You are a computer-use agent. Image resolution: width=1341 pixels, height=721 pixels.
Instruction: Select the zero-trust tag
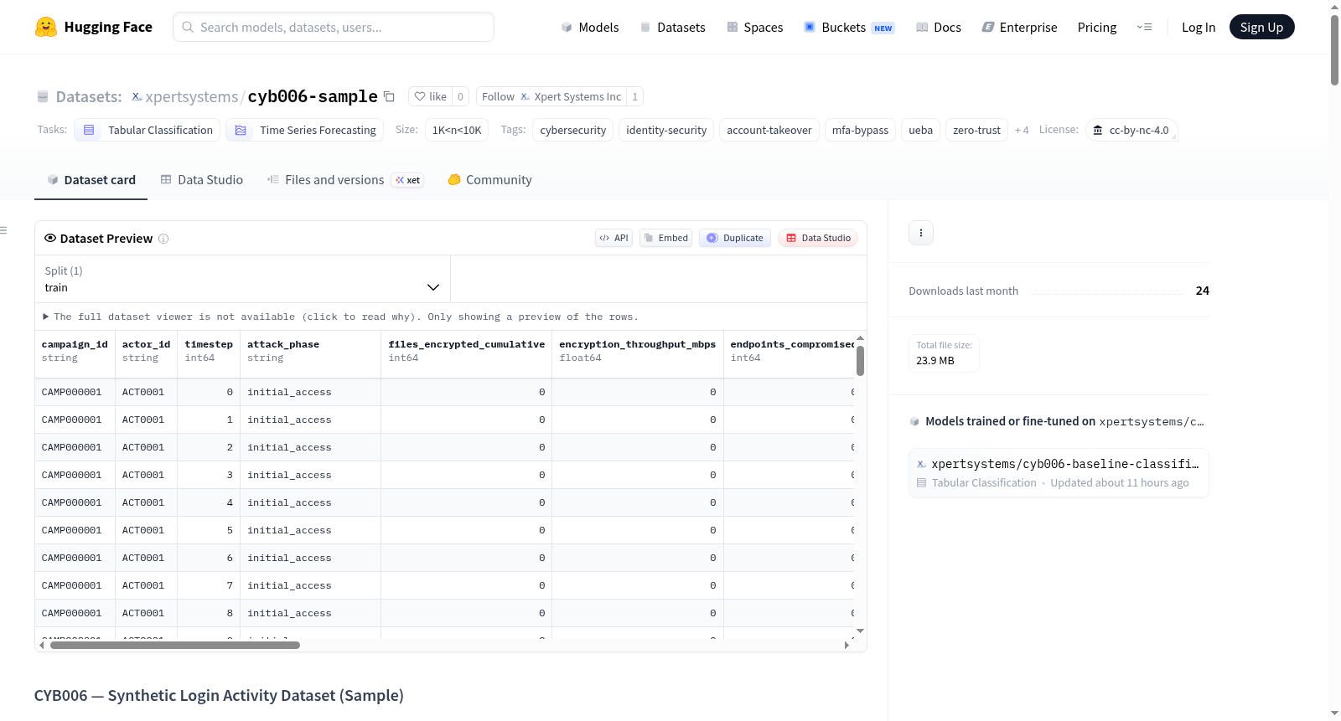pyautogui.click(x=976, y=130)
